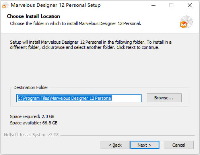Click the Nullsoft Install System v3.08 label

tap(31, 135)
